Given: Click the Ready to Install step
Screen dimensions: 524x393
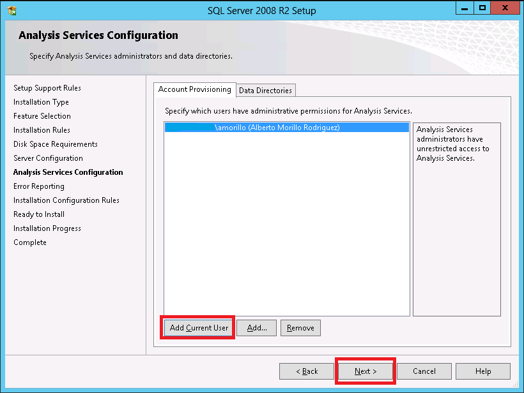Looking at the screenshot, I should pos(39,214).
